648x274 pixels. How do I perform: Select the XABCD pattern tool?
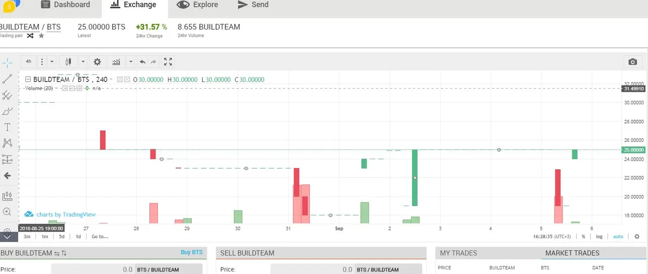point(7,143)
